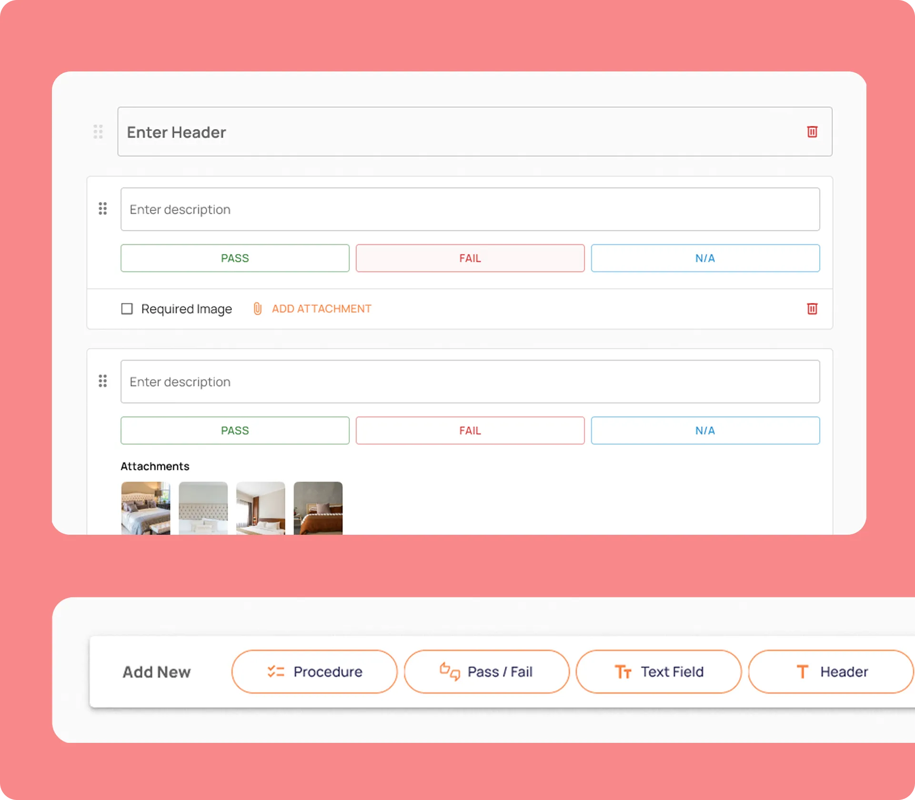Click drag handle of second description item

pyautogui.click(x=102, y=381)
